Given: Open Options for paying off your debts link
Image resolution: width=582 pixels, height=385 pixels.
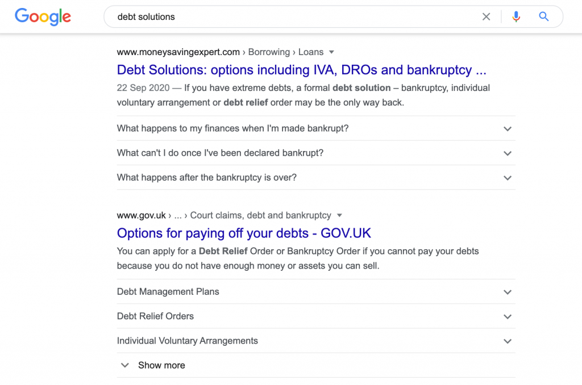Looking at the screenshot, I should [x=244, y=233].
